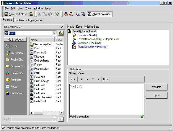The image size is (173, 131).
Task: Open the Tools menu
Action: click(x=28, y=9)
